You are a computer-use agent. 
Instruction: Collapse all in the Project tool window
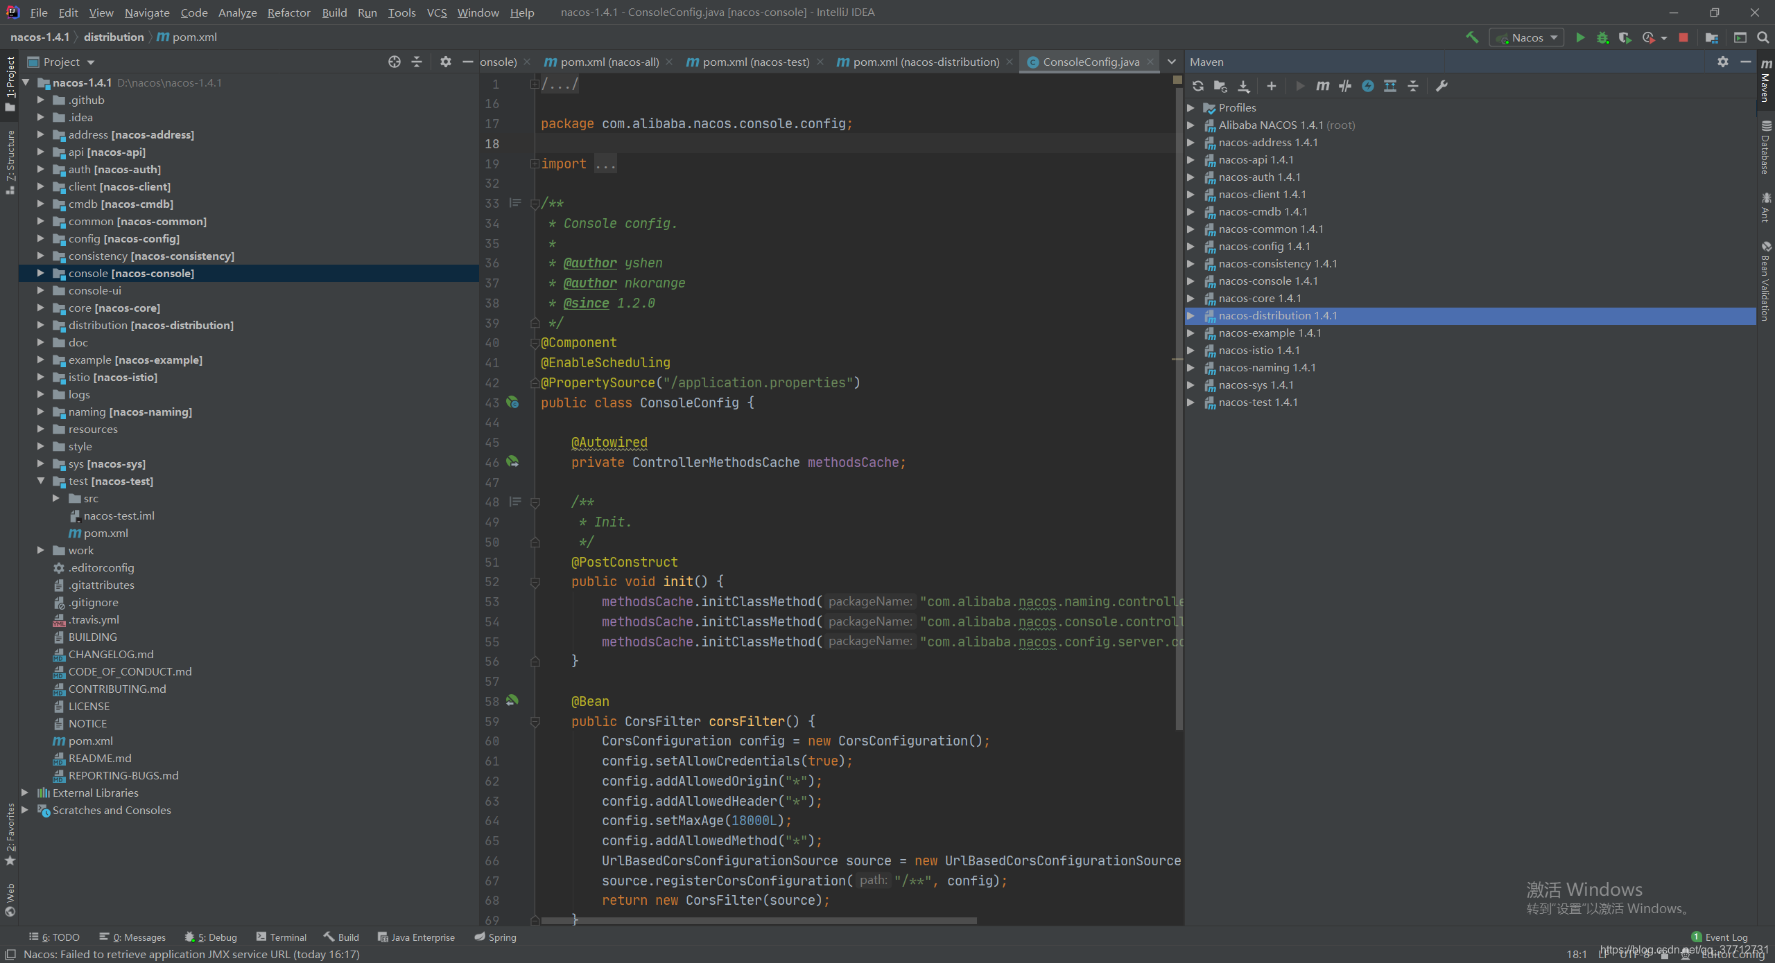(417, 62)
